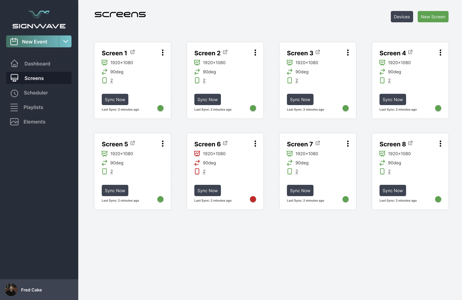Open Elements from the sidebar
The image size is (462, 300).
[34, 122]
